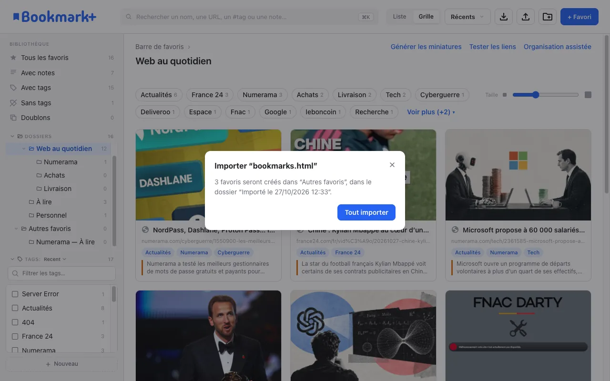Click globe icon on NordPass bookmark card
The width and height of the screenshot is (610, 381).
tap(145, 230)
